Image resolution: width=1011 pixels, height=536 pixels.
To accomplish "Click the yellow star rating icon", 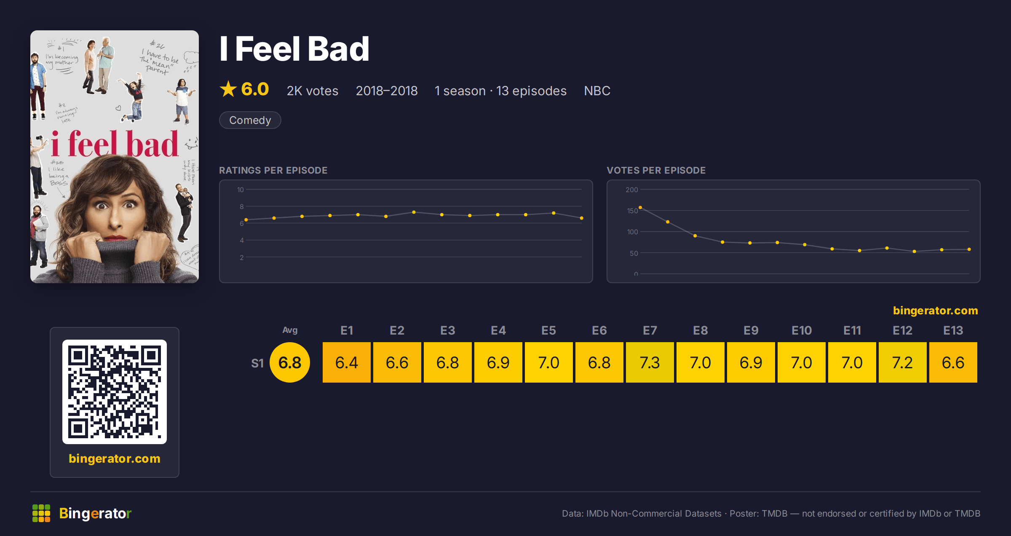I will [x=228, y=89].
